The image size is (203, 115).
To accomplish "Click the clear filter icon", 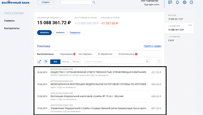I will pyautogui.click(x=159, y=61).
